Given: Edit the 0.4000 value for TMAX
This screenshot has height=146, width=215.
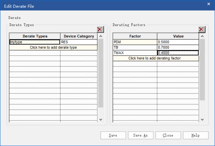Looking at the screenshot, I should (178, 53).
